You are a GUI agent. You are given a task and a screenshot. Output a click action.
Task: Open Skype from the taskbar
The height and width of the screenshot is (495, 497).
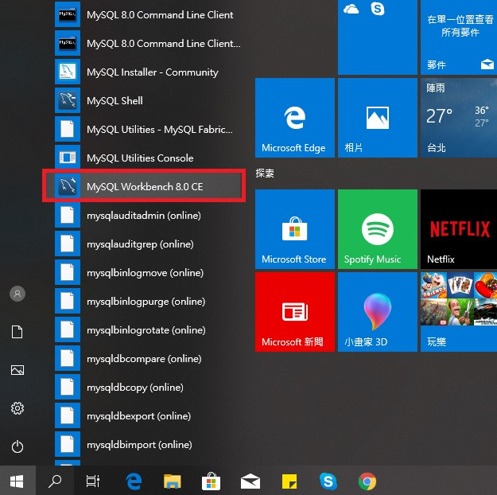point(328,481)
